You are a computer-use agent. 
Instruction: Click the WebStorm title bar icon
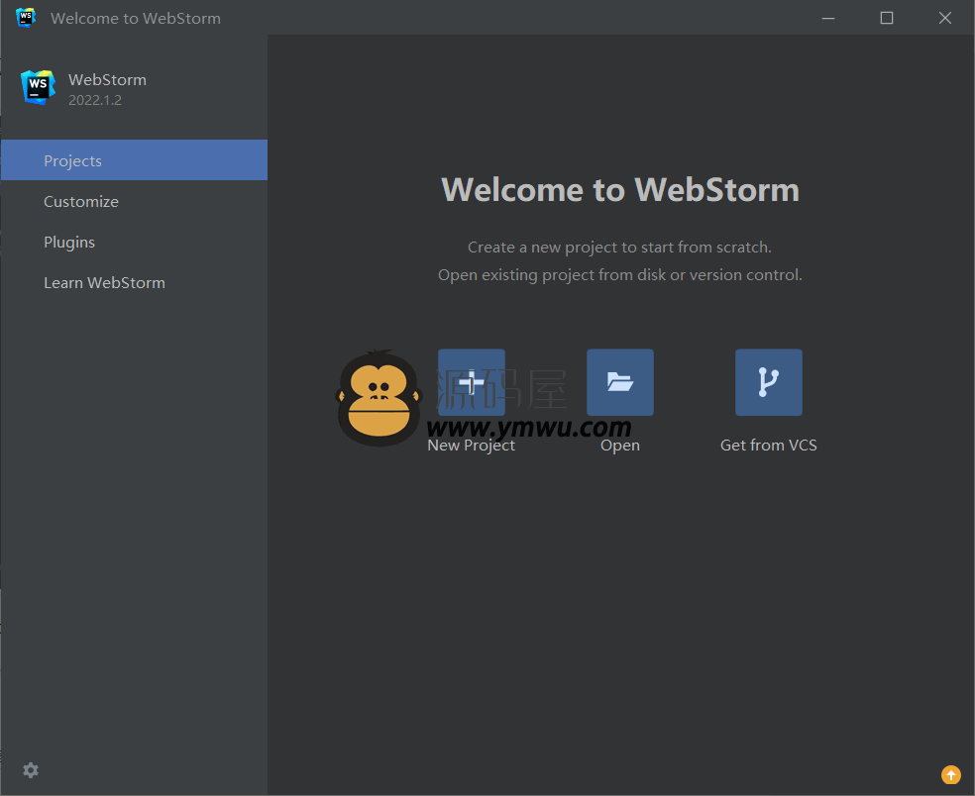[x=26, y=18]
